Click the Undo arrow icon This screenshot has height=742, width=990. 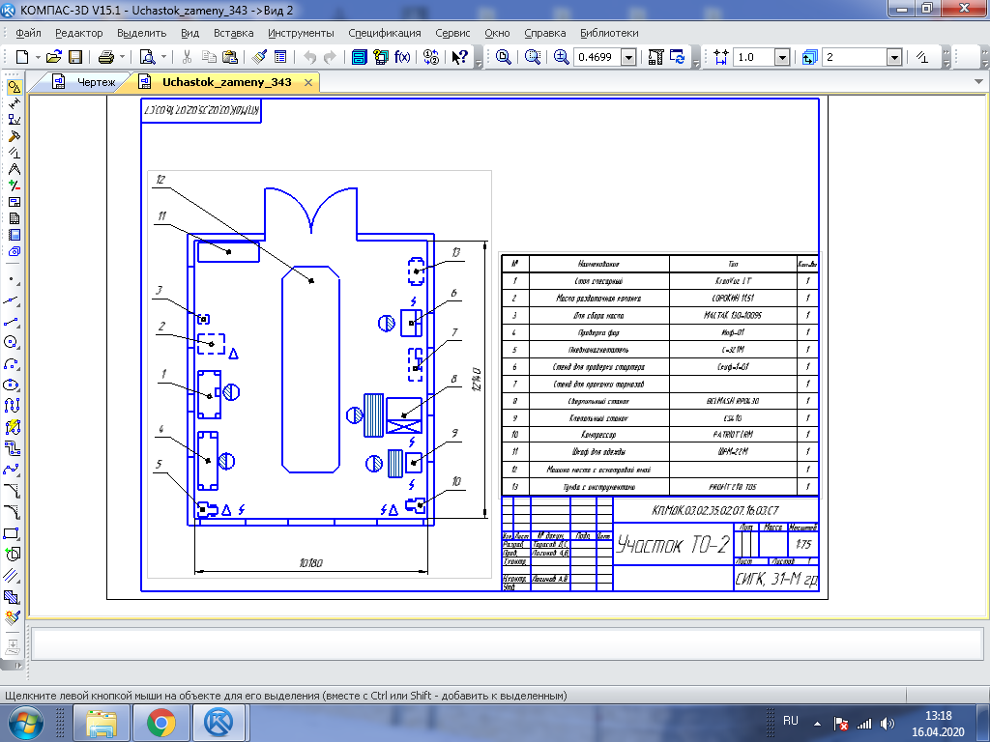click(310, 57)
